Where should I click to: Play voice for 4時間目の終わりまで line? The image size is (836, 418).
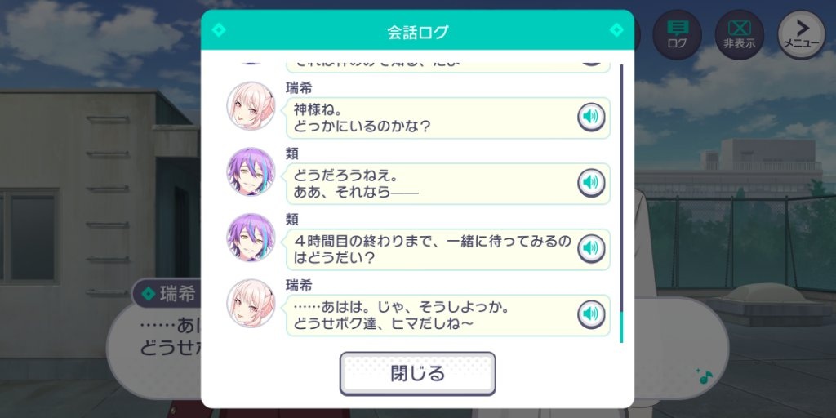tap(591, 249)
